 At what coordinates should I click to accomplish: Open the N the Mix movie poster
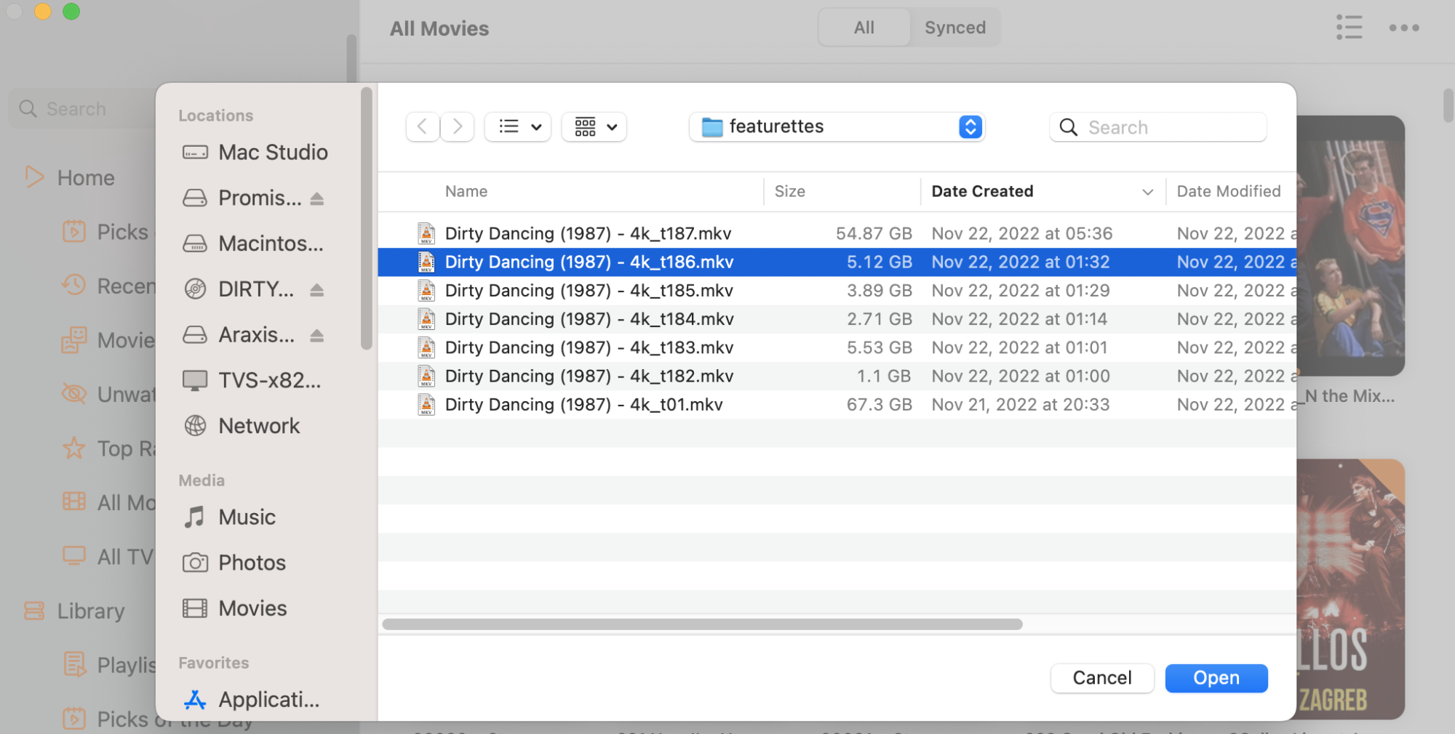(1350, 246)
